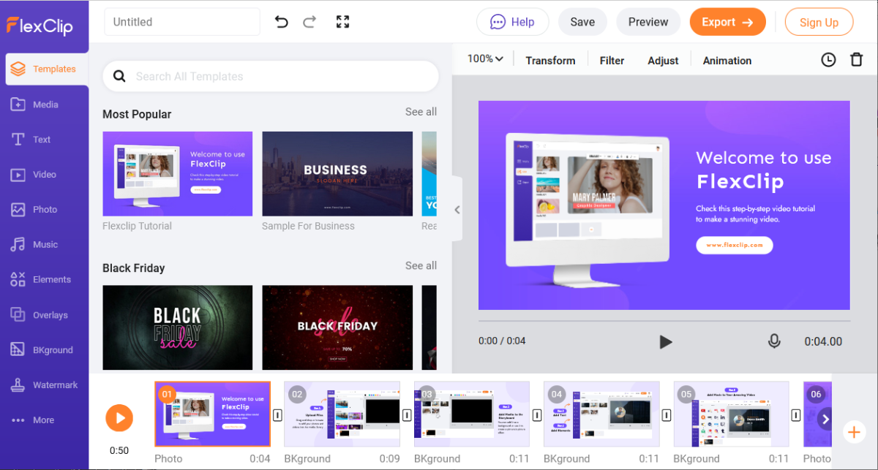This screenshot has width=878, height=470.
Task: Click the clock duration icon
Action: tap(828, 60)
